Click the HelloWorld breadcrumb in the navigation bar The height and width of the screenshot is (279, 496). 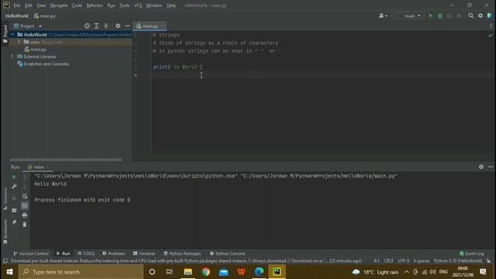click(16, 15)
